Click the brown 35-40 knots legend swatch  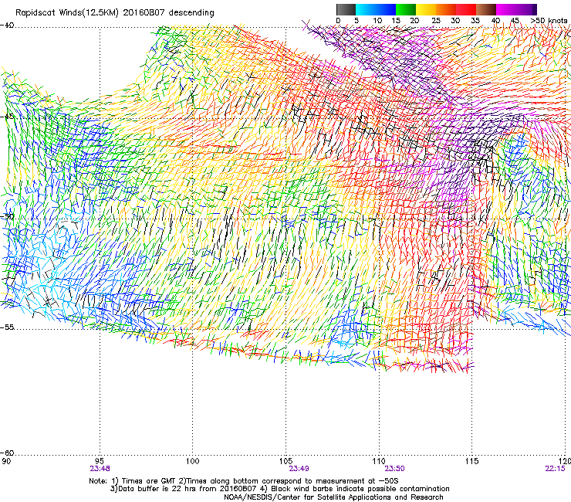pyautogui.click(x=486, y=9)
